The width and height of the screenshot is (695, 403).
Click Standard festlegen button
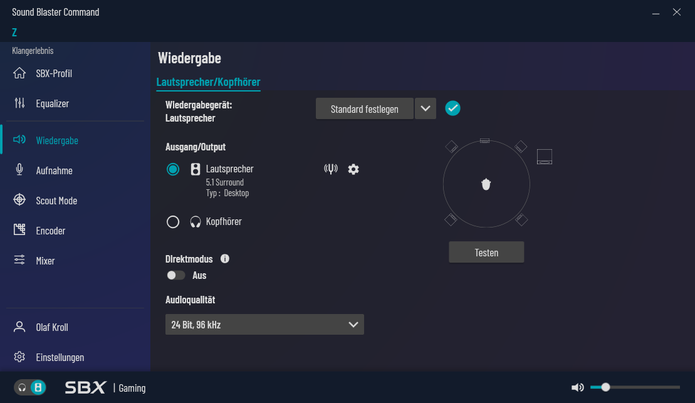tap(364, 108)
